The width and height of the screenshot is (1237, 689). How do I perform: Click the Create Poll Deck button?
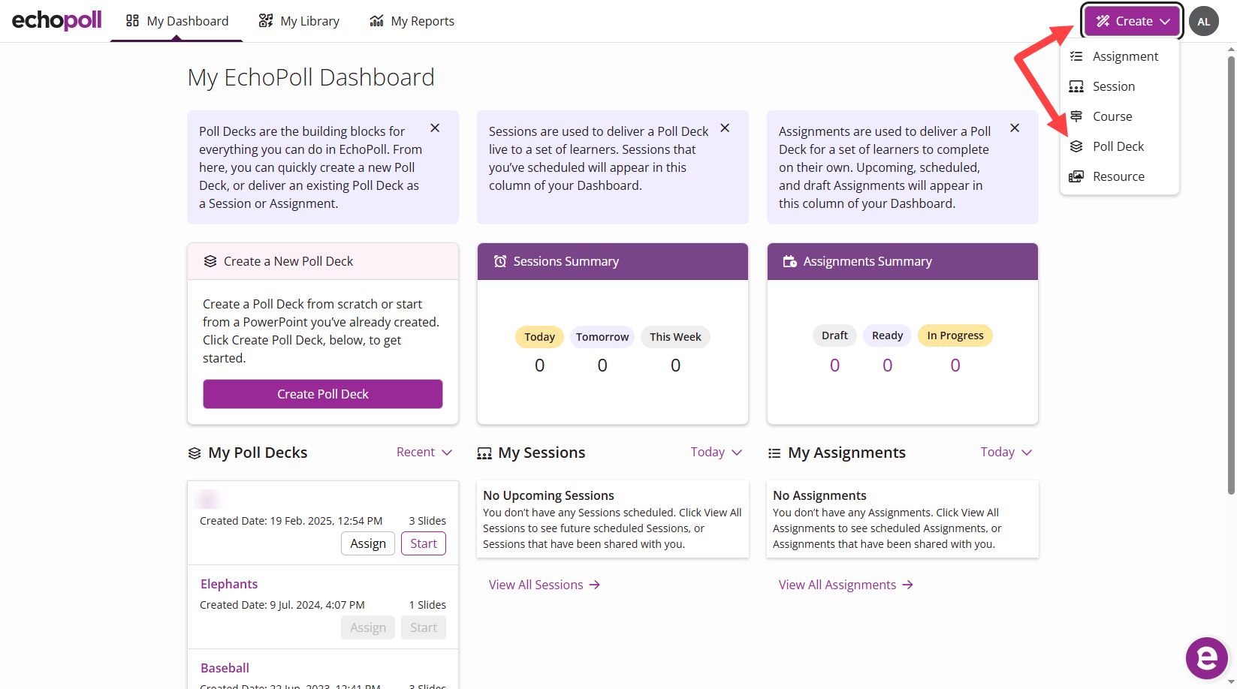(323, 394)
